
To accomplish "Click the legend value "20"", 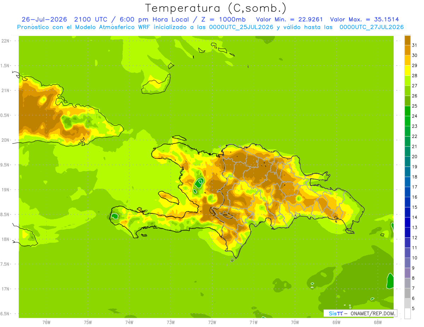I will tap(414, 157).
